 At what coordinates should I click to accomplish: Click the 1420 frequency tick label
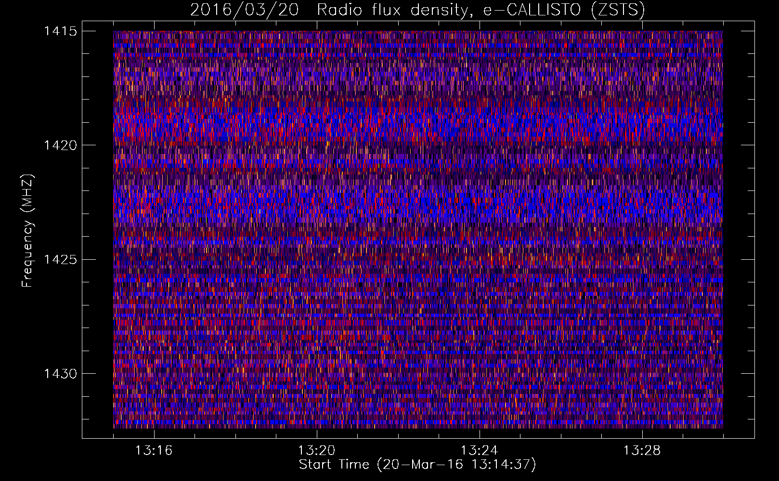pyautogui.click(x=61, y=145)
